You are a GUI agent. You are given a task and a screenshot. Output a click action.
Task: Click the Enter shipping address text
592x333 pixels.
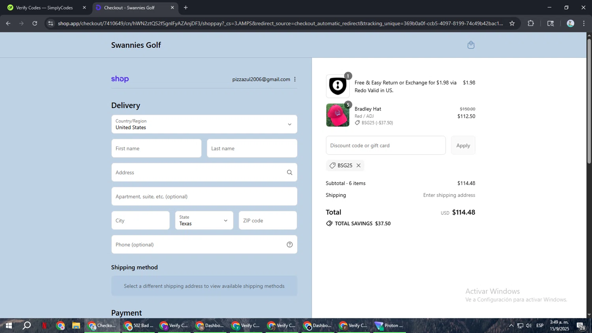click(449, 195)
